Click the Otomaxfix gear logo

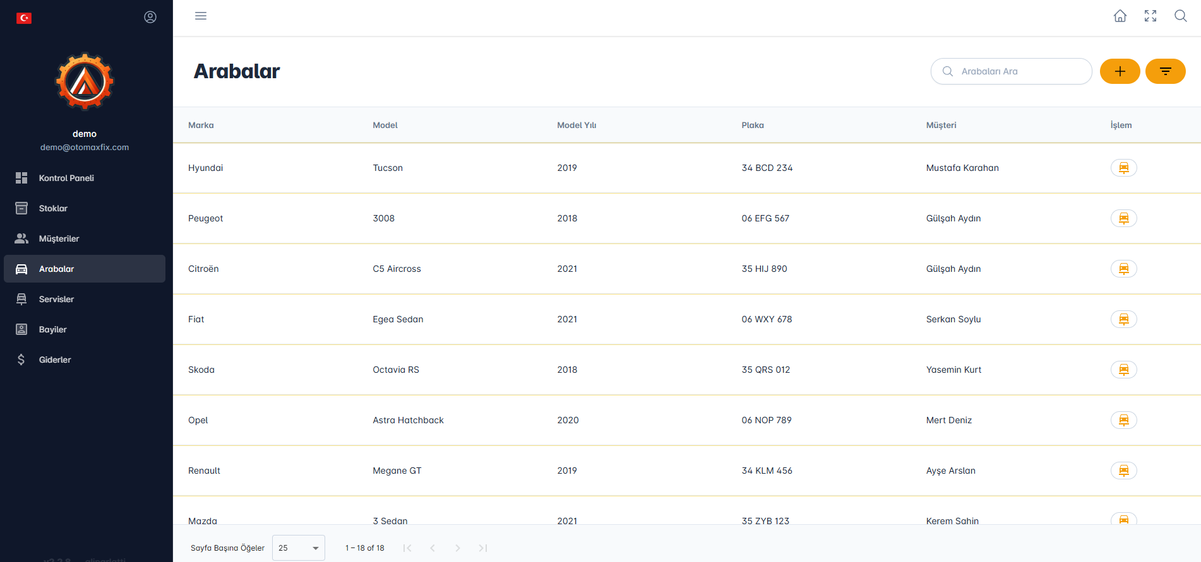pos(85,81)
